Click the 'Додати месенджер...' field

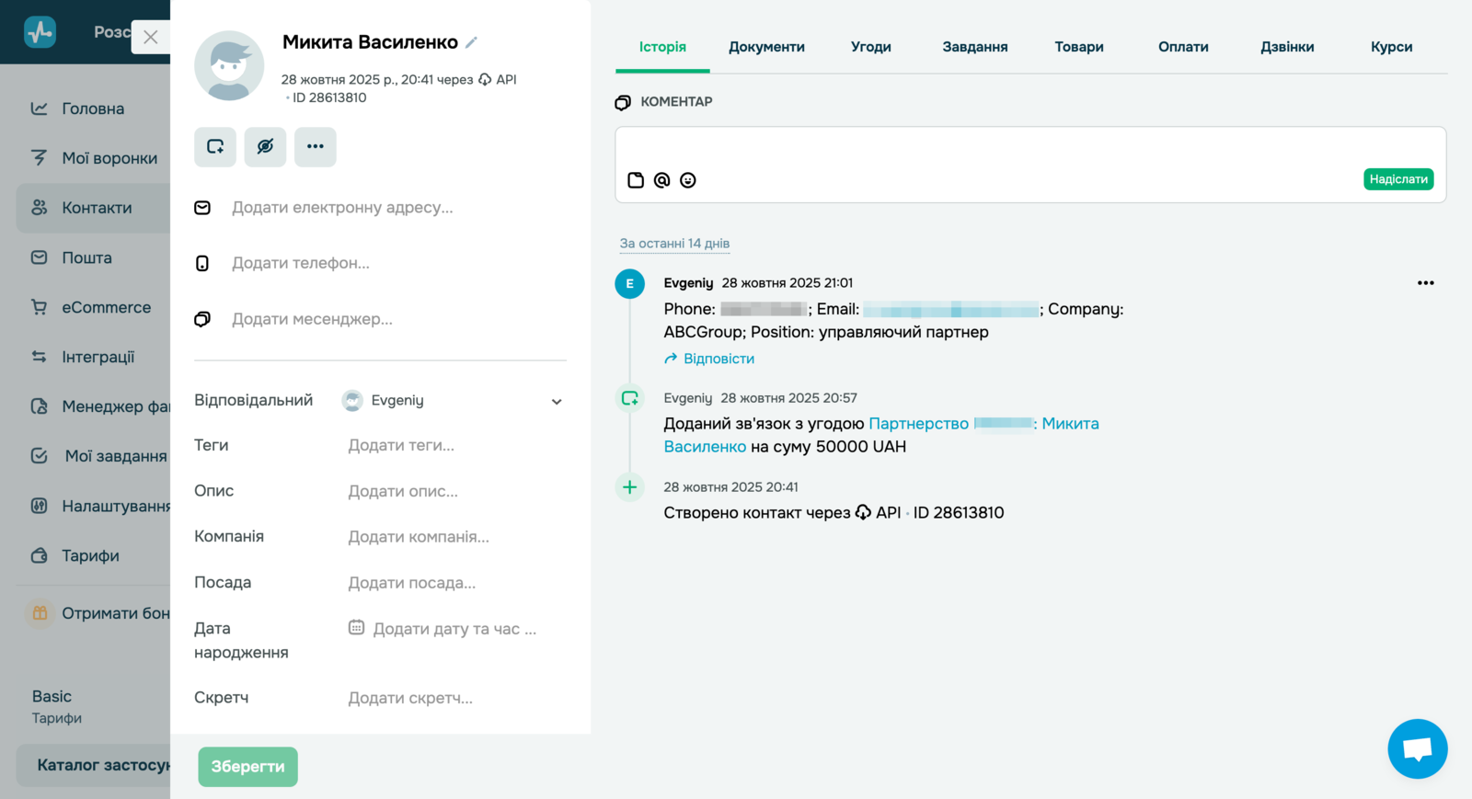pos(312,319)
